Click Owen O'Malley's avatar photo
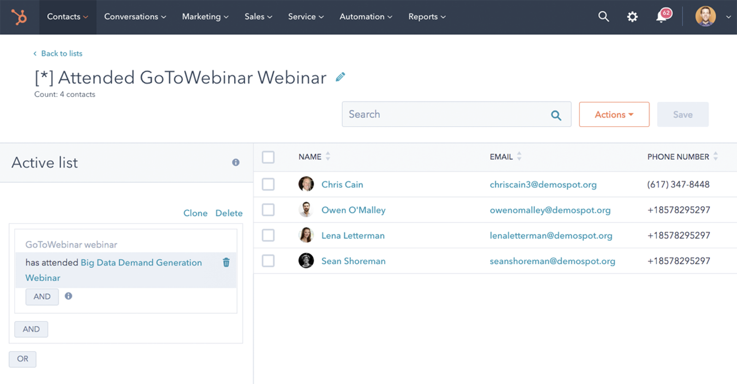Screen dimensions: 737x384 click(306, 209)
